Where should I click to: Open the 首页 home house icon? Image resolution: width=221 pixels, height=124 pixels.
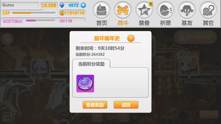coord(101,10)
